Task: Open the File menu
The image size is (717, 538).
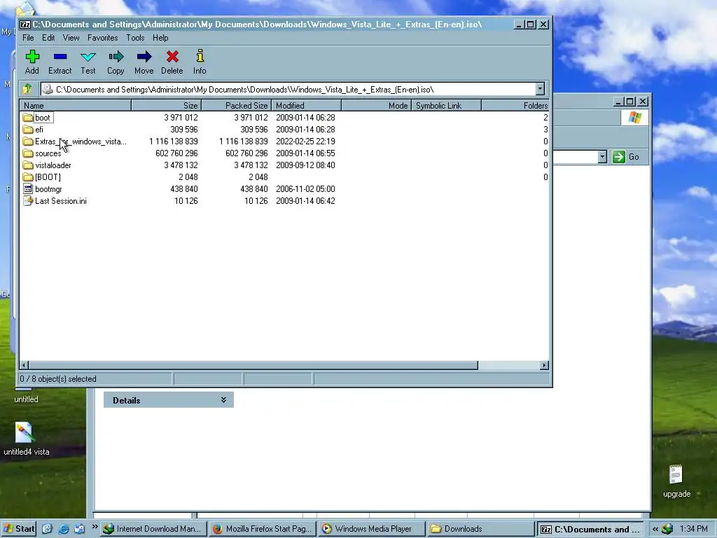Action: click(x=28, y=38)
